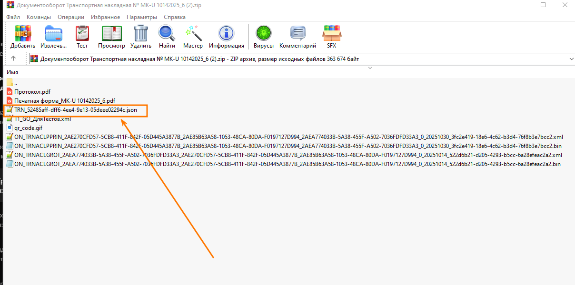Click icon of ON_TRNACLGROT .bin file

click(x=10, y=164)
